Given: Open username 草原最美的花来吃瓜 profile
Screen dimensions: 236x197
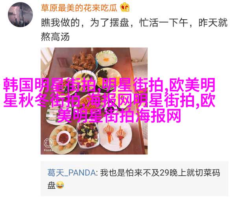Looking at the screenshot, I should pos(79,7).
